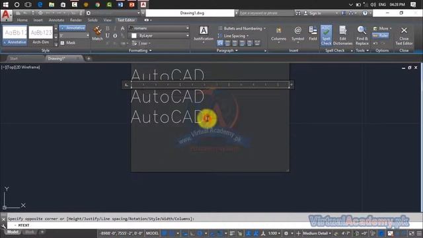Click the status bar workspace gear icon
This screenshot has width=423, height=238.
coord(286,233)
